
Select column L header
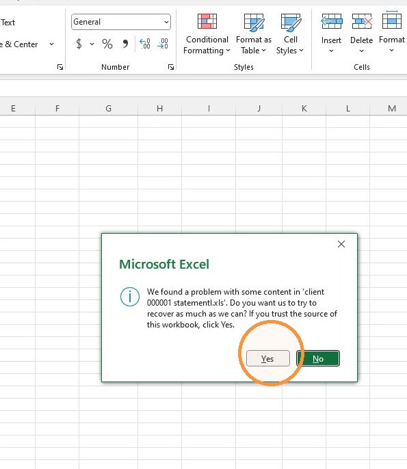coord(347,108)
